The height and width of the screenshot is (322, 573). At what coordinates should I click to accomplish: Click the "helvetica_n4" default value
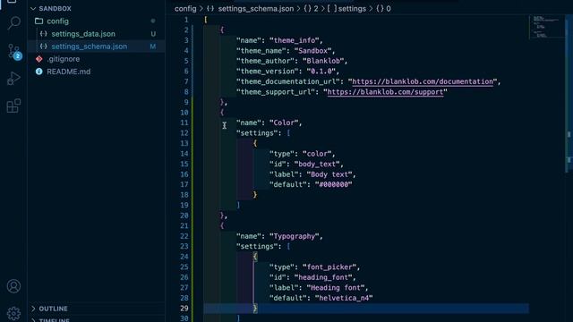pos(344,298)
